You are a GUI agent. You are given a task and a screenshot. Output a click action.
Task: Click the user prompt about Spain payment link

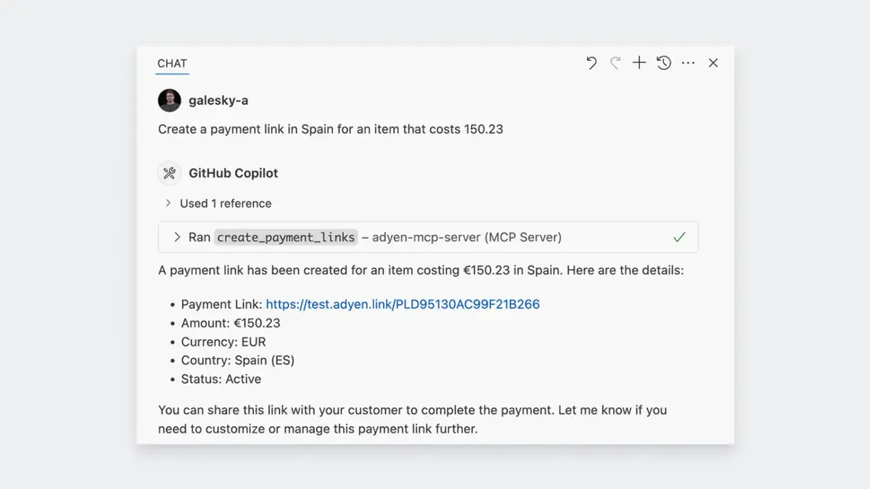point(331,129)
